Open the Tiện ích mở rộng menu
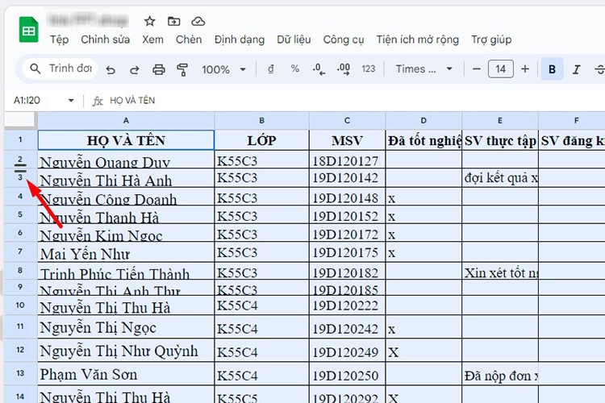Screen dimensions: 605x403 (x=418, y=39)
